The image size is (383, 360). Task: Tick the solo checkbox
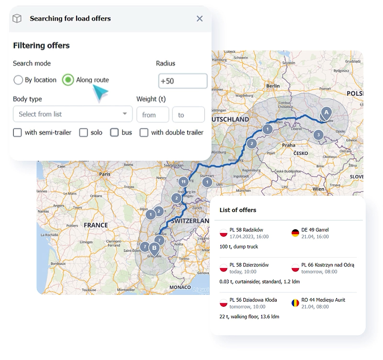coord(83,133)
